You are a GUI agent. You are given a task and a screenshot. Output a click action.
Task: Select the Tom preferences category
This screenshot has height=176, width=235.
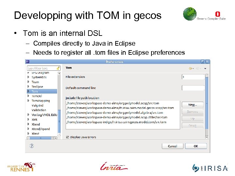pos(35,91)
